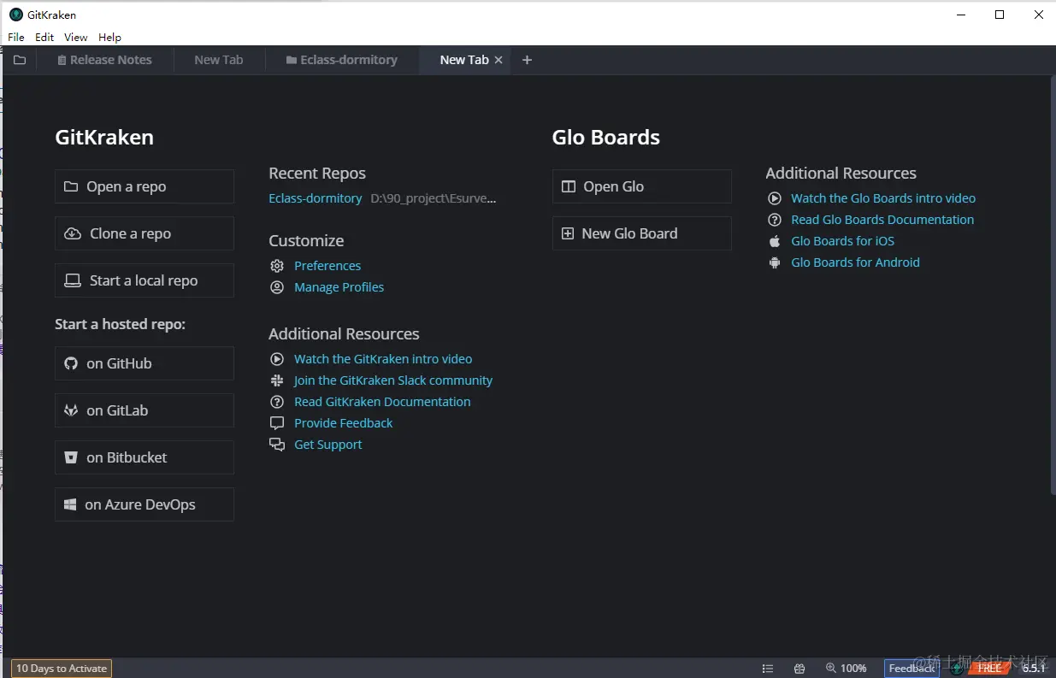The height and width of the screenshot is (678, 1056).
Task: Maximize the GitKraken window
Action: point(1000,15)
